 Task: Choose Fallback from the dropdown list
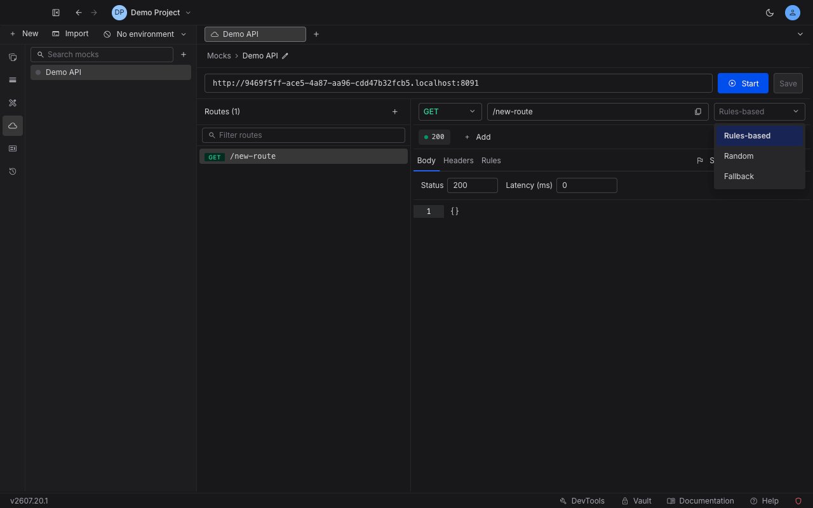point(760,177)
